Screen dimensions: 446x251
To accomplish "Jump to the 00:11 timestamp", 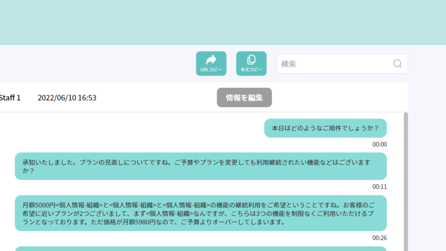I will click(379, 187).
